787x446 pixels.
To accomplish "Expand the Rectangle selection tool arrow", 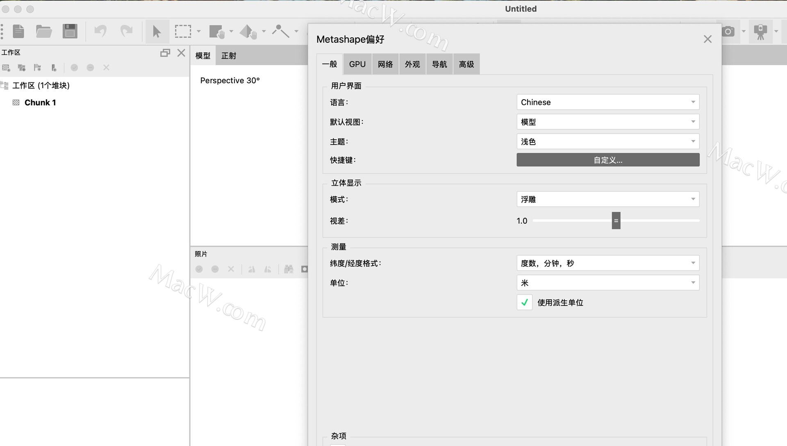I will tap(199, 31).
